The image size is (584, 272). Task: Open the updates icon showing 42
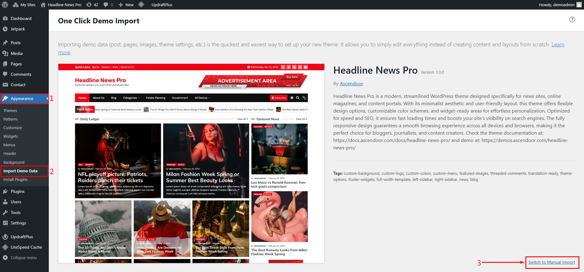pyautogui.click(x=92, y=5)
